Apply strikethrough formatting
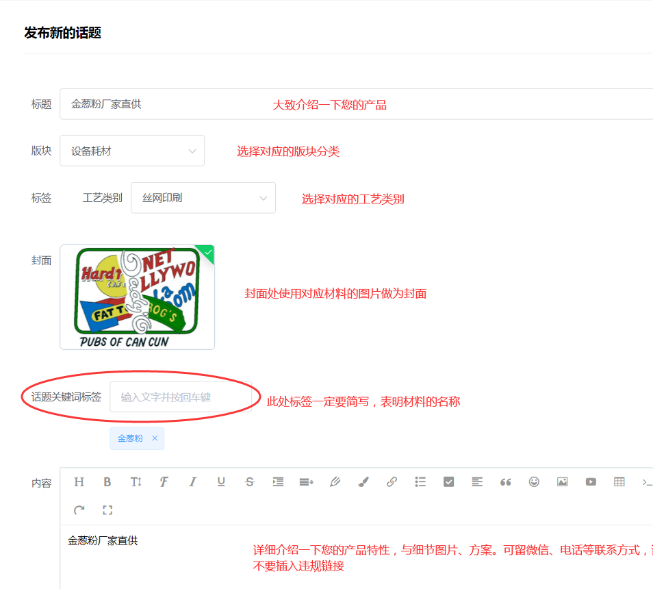653x589 pixels. click(x=250, y=482)
